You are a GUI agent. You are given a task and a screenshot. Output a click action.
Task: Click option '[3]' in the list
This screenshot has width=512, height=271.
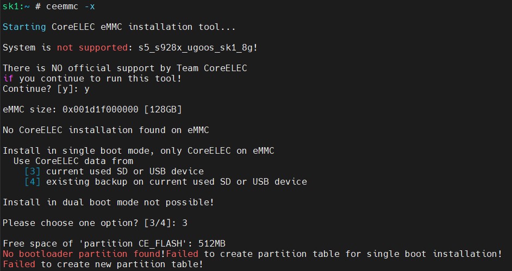pyautogui.click(x=33, y=171)
